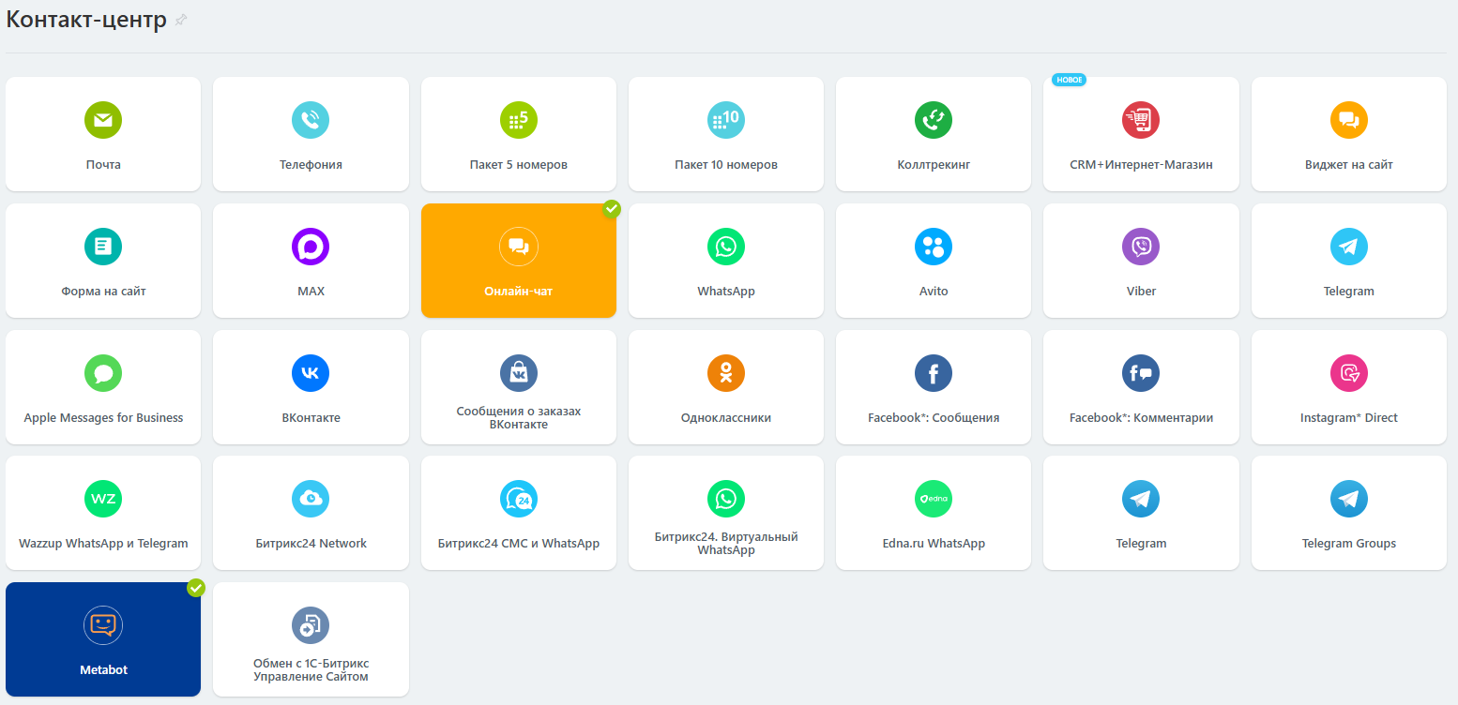Open Сообщения о заказах ВКонтакте bag icon
The image size is (1458, 705).
519,373
